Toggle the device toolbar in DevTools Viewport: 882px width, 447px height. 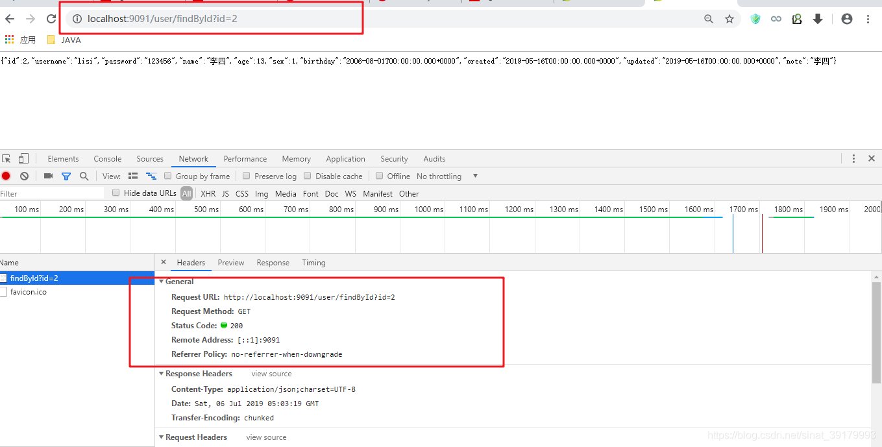coord(23,158)
